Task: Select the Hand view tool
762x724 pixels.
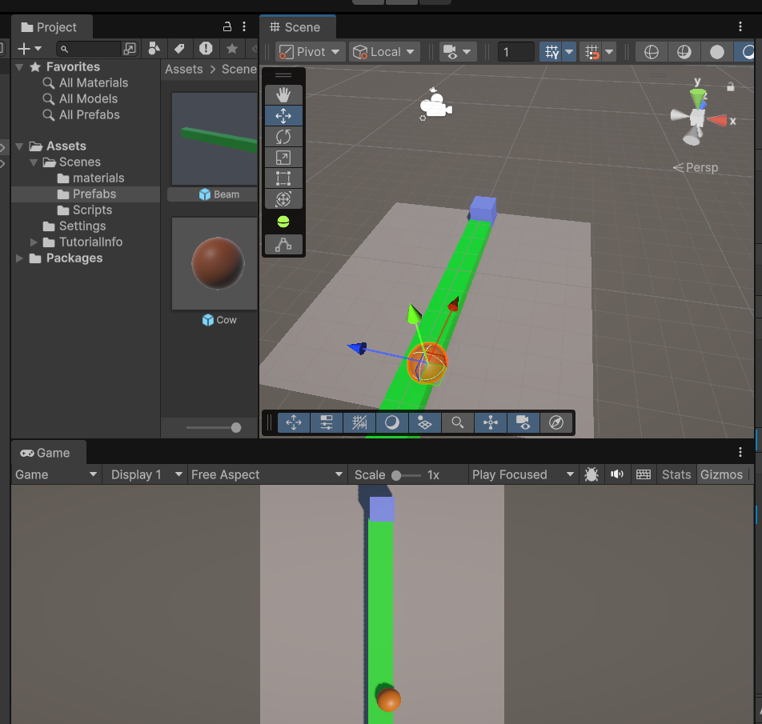Action: coord(283,95)
